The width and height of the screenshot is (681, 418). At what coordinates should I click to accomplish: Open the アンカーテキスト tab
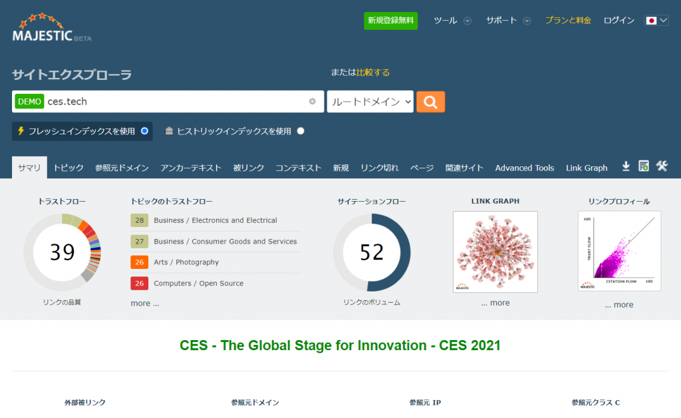click(x=191, y=168)
